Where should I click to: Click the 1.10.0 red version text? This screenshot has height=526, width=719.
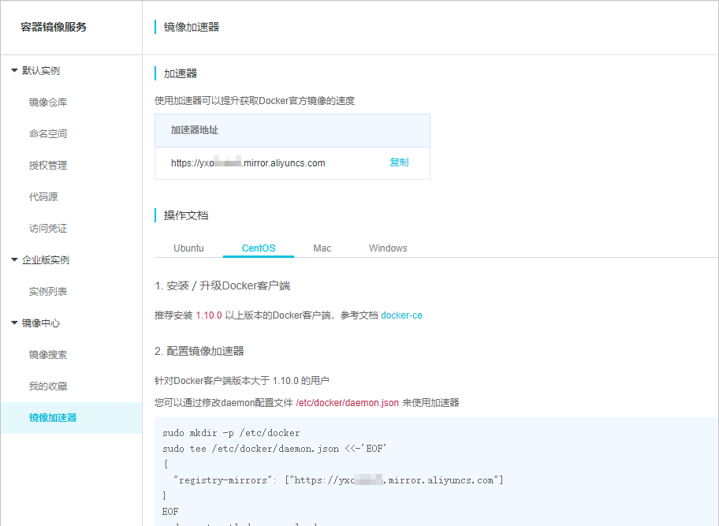(209, 315)
